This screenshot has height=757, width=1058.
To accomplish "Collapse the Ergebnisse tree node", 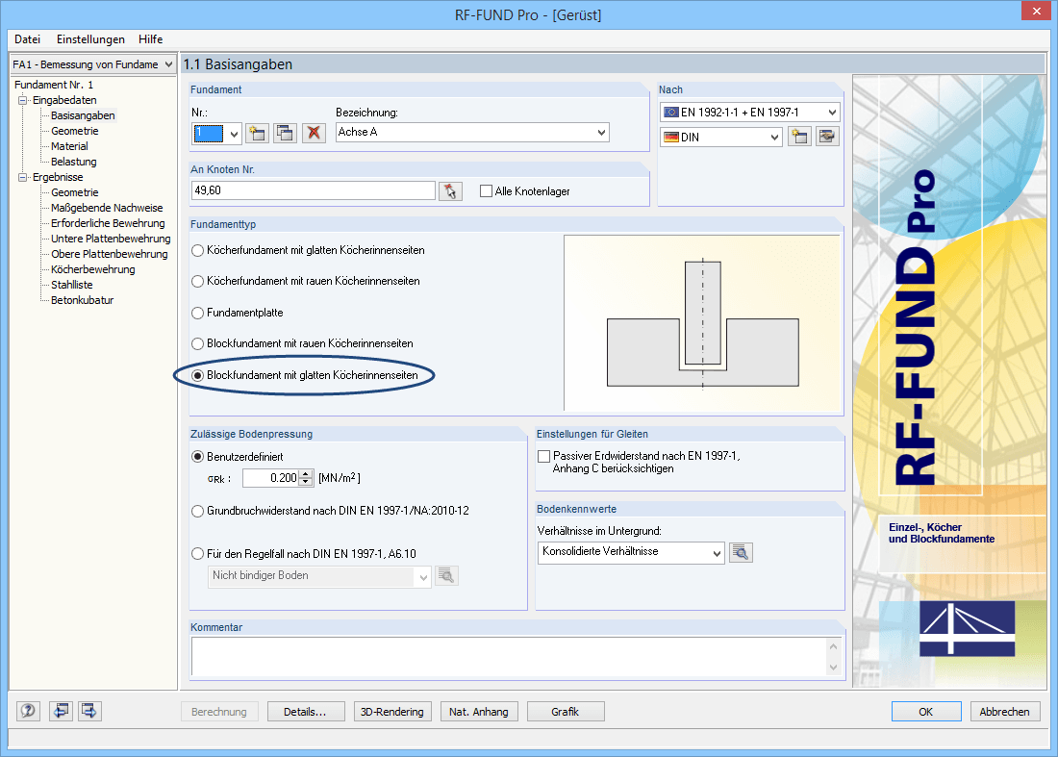I will tap(23, 177).
